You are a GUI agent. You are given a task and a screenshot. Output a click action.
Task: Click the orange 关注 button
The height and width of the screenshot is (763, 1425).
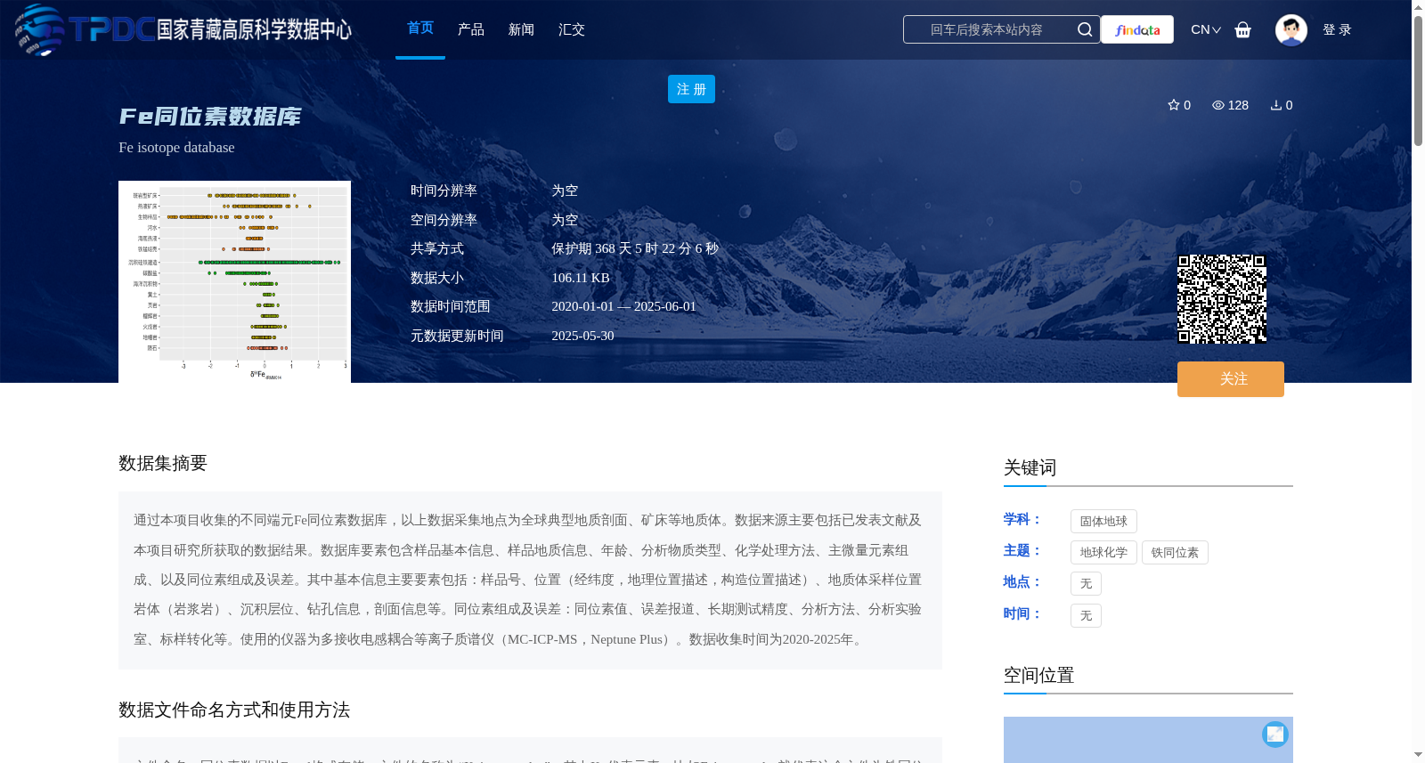[1230, 379]
